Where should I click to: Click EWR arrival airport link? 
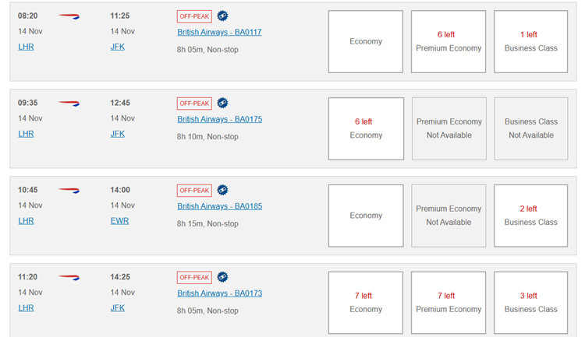(x=120, y=221)
